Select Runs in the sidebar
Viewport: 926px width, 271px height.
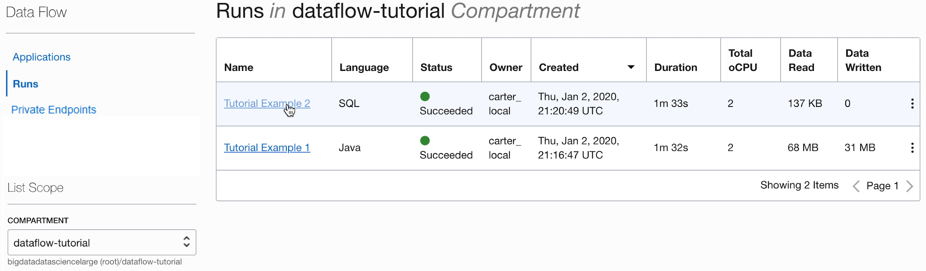click(x=26, y=84)
